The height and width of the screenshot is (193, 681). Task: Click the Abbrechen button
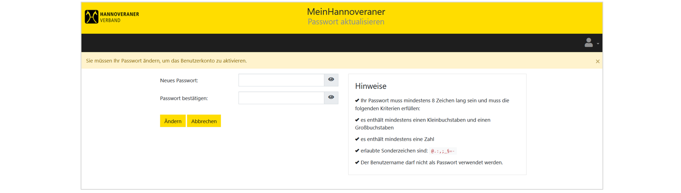pyautogui.click(x=204, y=121)
